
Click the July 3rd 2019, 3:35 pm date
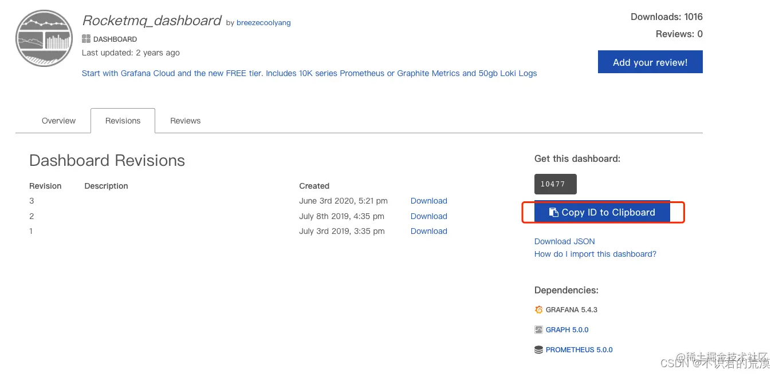[342, 231]
